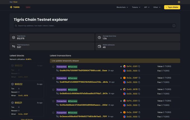Viewport: 190px width, 120px height.
Task: Click the Live updates temporarily delayed banner
Action: [115, 61]
